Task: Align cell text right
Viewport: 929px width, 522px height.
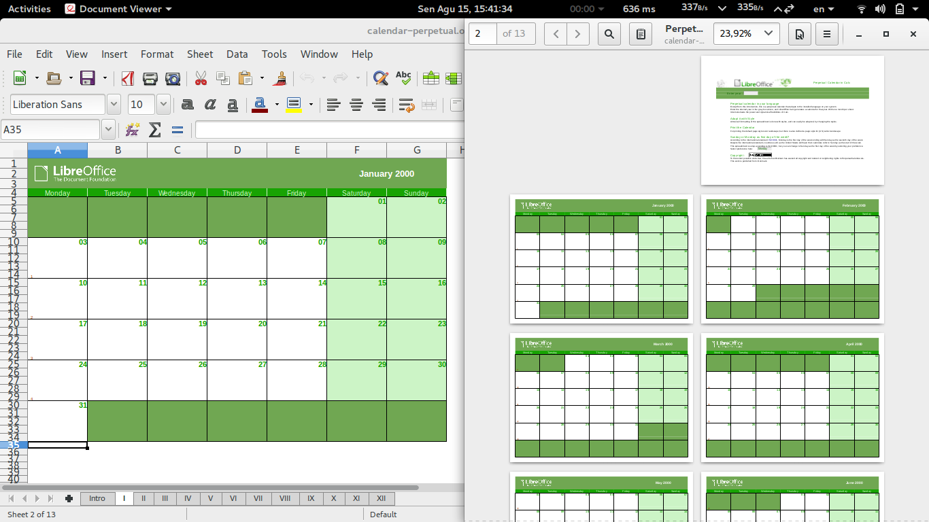Action: (379, 104)
